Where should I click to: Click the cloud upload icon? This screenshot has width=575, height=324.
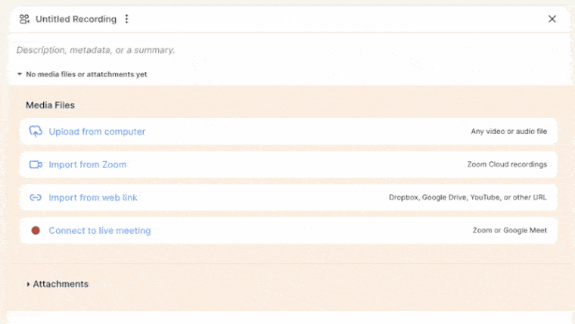point(36,132)
